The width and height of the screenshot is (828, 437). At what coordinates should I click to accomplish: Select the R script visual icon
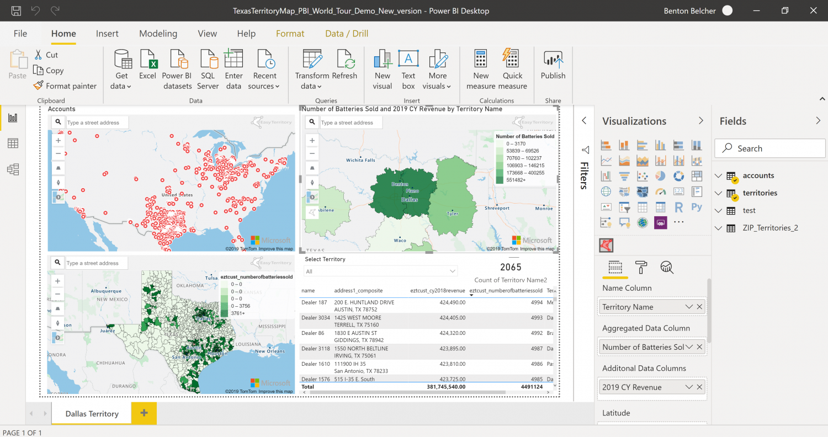(x=678, y=207)
